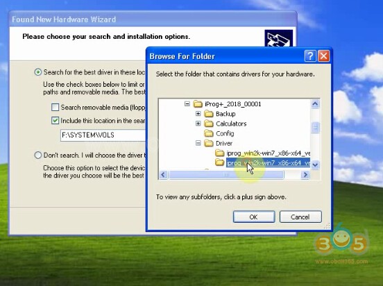Select the highlighted iprog_win2k-win7 driver folder
Viewport: 383px width, 286px height.
[268, 163]
